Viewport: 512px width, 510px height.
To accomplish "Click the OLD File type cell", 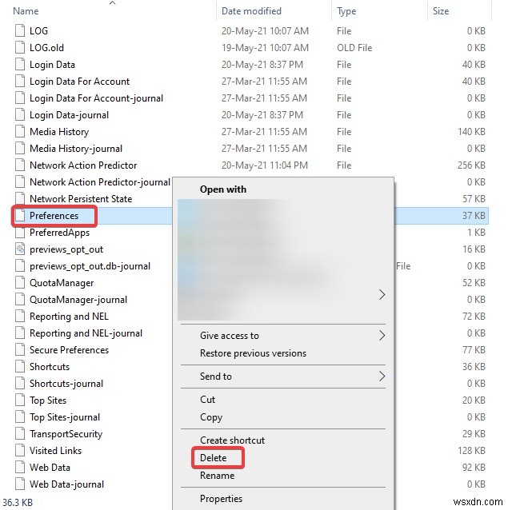I will pos(354,48).
